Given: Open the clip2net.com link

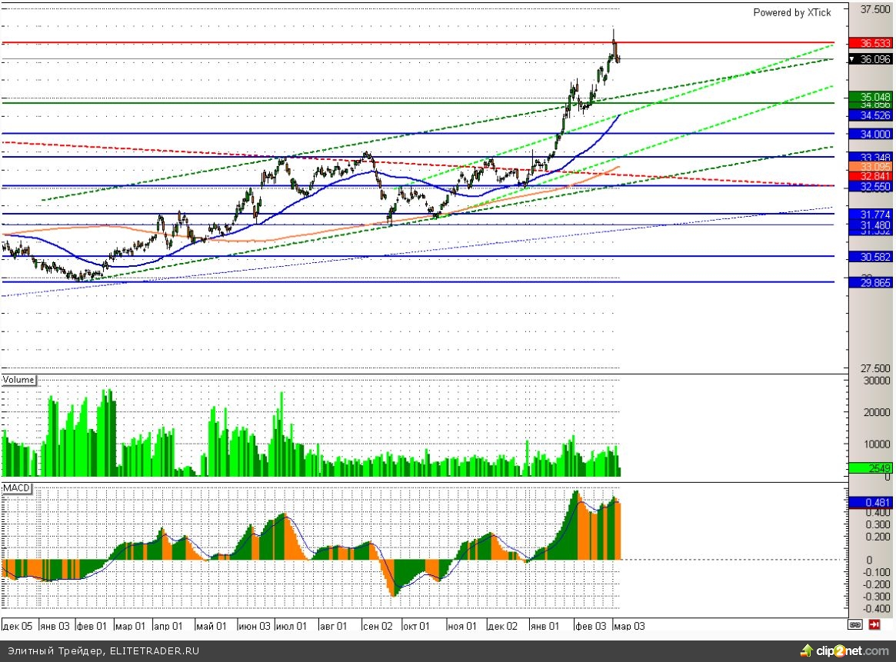Looking at the screenshot, I should pyautogui.click(x=853, y=652).
